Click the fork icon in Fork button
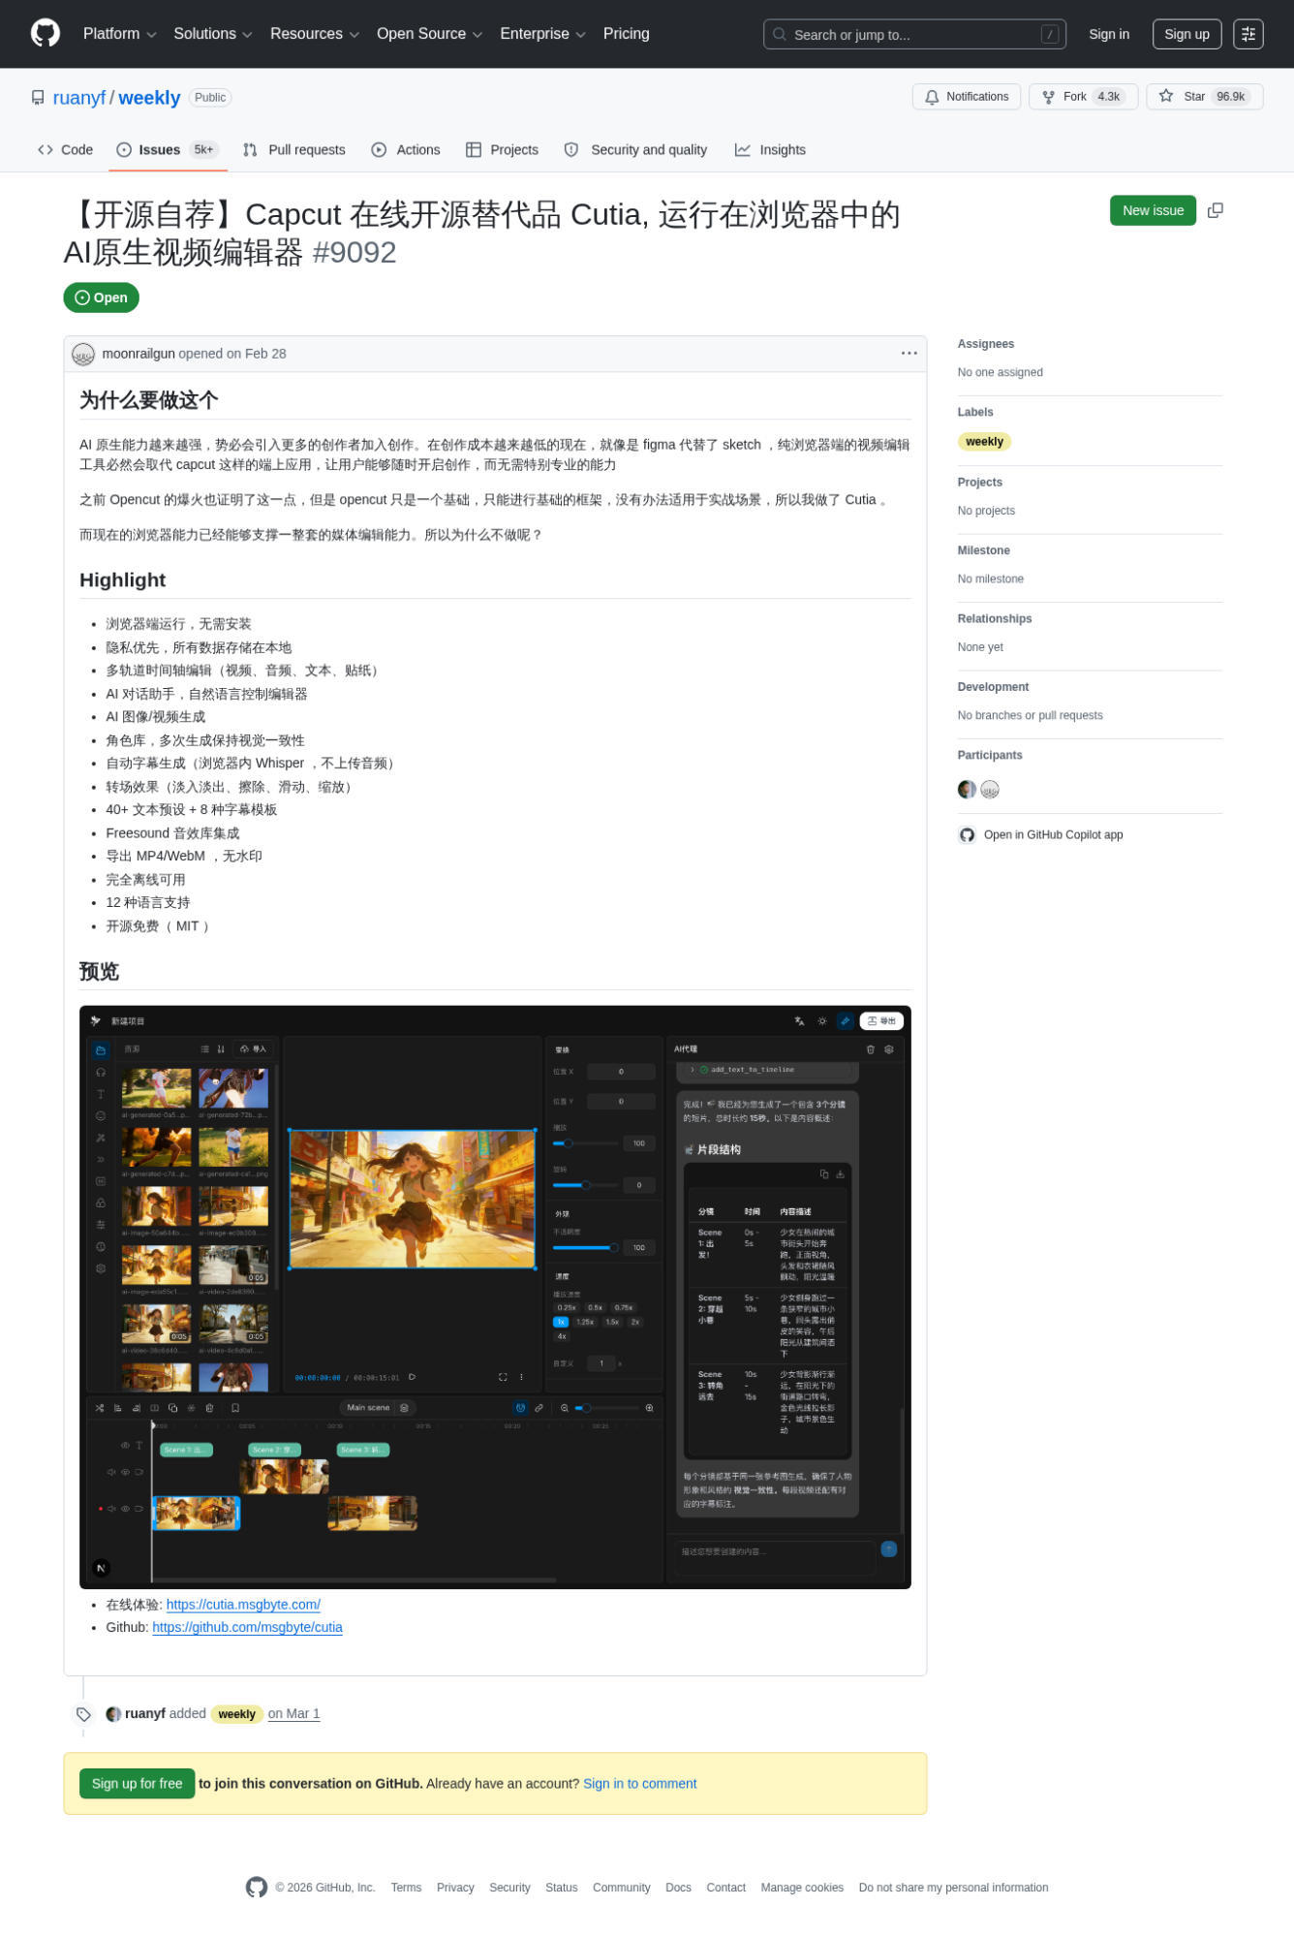 [1048, 97]
